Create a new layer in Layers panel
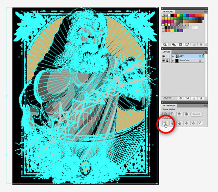 pos(194,98)
